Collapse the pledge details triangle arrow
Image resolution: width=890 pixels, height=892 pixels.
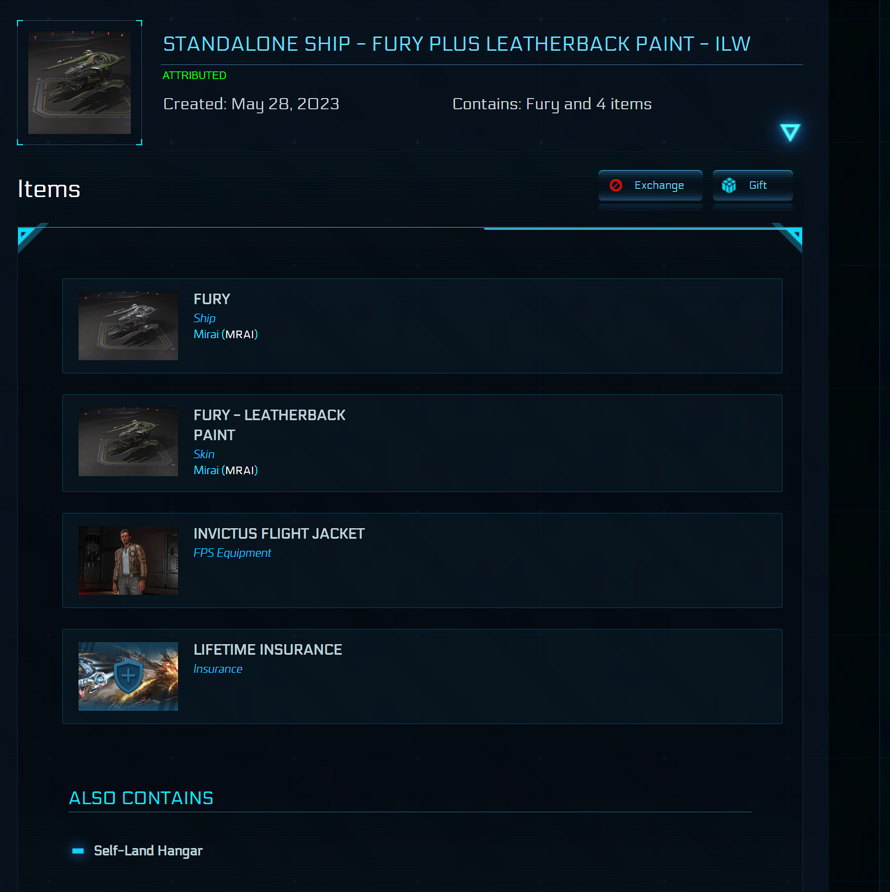[x=790, y=132]
